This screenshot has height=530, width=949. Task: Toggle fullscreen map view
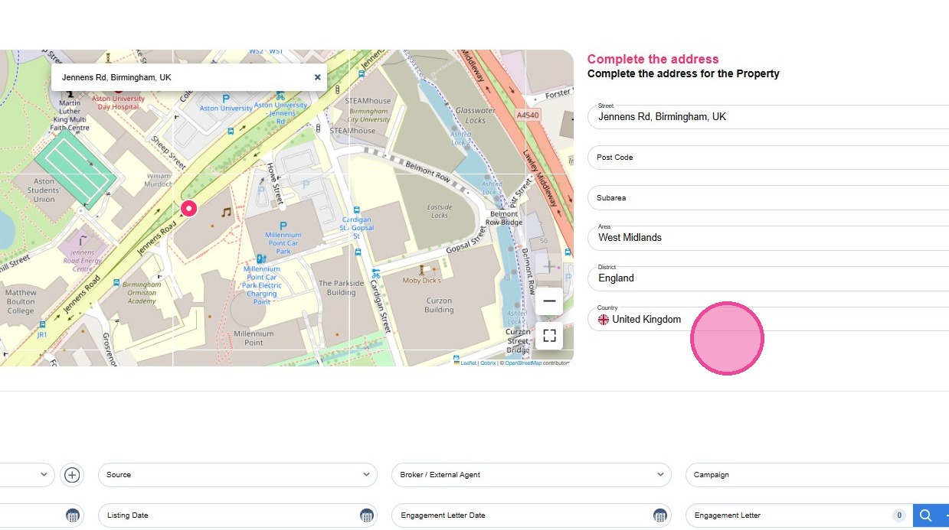[549, 336]
